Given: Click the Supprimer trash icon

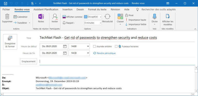Looking at the screenshot, I should [x=7, y=17].
